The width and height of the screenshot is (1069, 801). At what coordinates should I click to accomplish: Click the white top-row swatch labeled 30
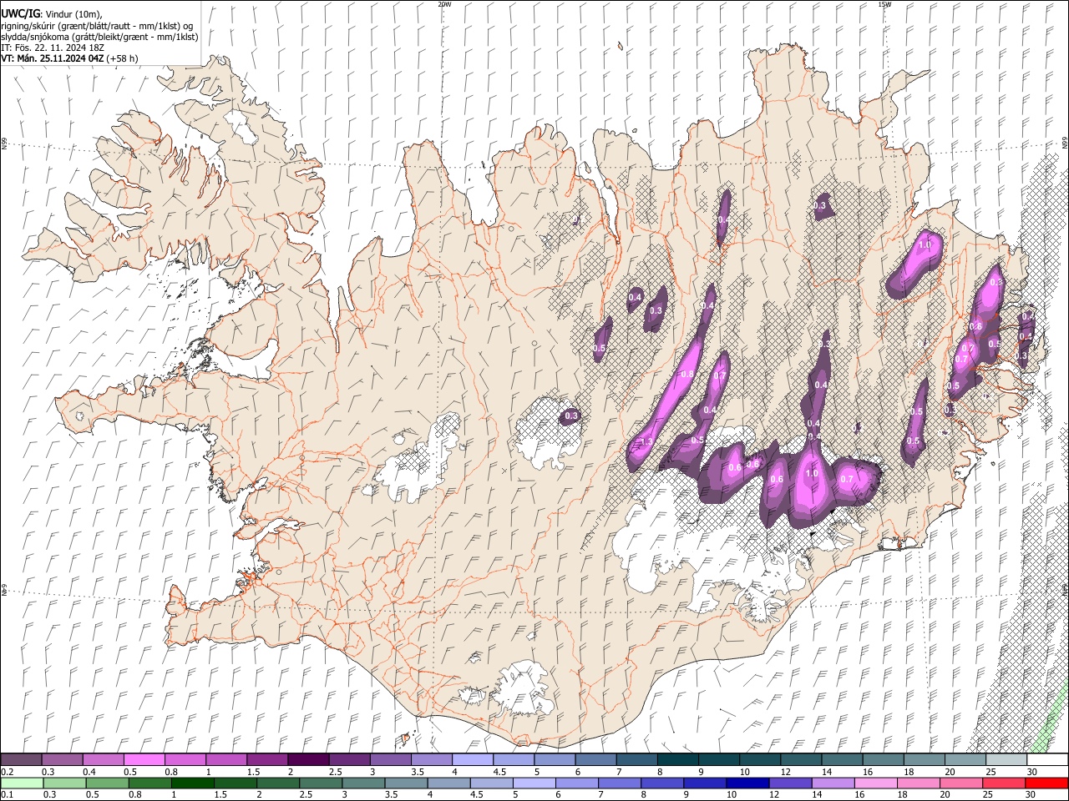pos(1047,759)
